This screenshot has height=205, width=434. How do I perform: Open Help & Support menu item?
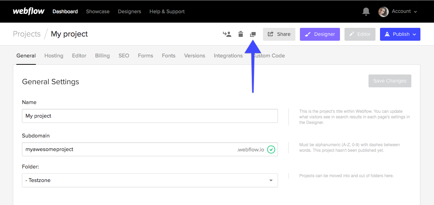click(x=167, y=11)
